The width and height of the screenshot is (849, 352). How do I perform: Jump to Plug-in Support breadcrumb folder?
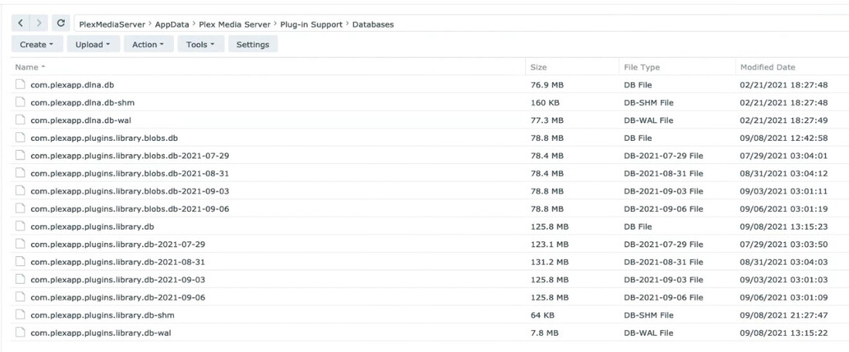pos(311,25)
